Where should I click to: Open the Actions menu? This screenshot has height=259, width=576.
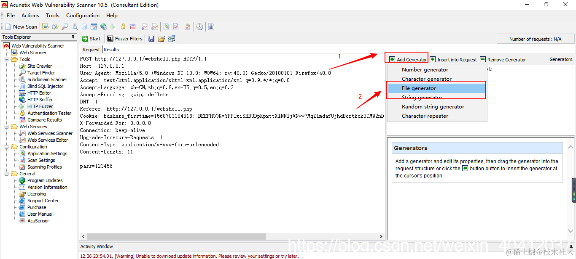pyautogui.click(x=30, y=16)
